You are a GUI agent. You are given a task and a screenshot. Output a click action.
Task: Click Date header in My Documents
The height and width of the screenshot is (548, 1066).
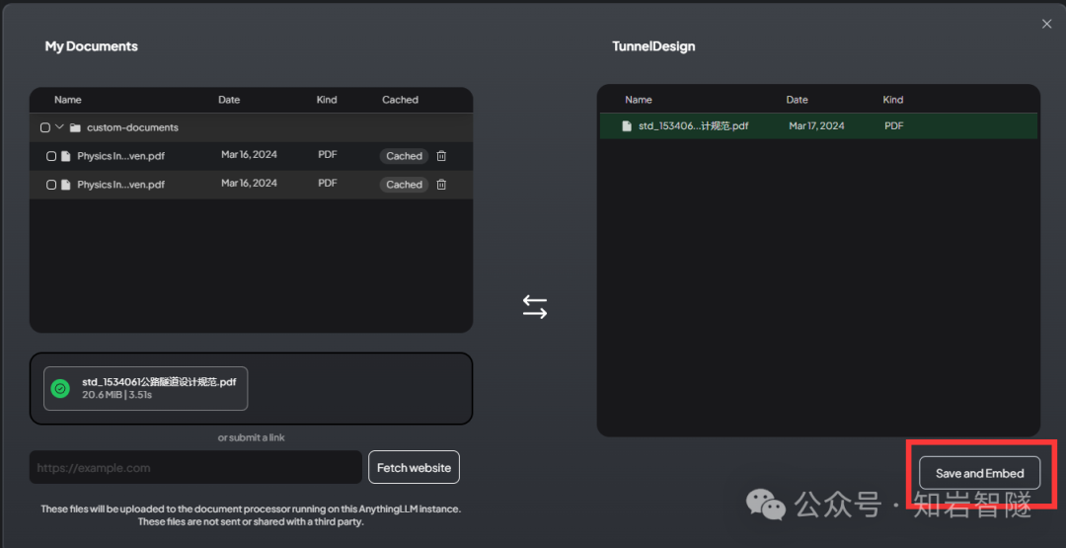[x=229, y=100]
